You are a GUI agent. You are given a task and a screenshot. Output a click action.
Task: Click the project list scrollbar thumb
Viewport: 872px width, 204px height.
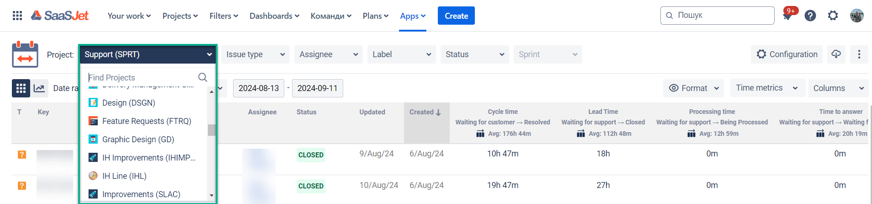[212, 130]
